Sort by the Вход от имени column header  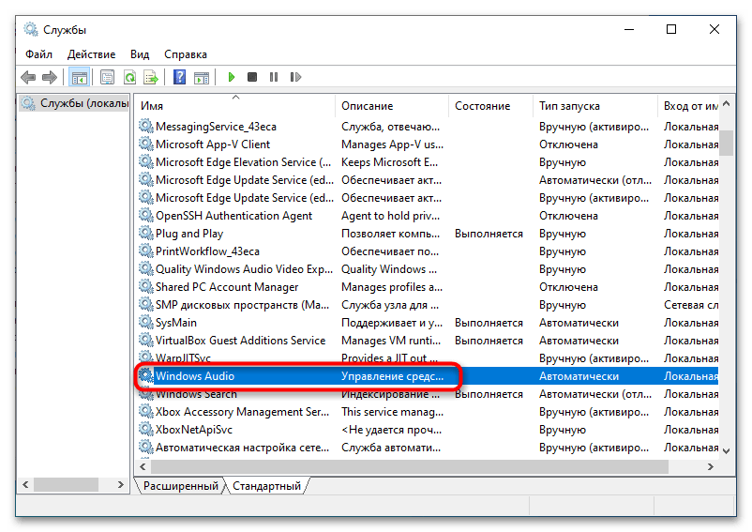pyautogui.click(x=688, y=106)
